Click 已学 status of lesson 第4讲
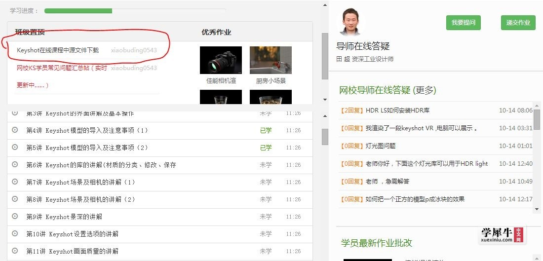Screen dimensions: 543x261 point(266,130)
